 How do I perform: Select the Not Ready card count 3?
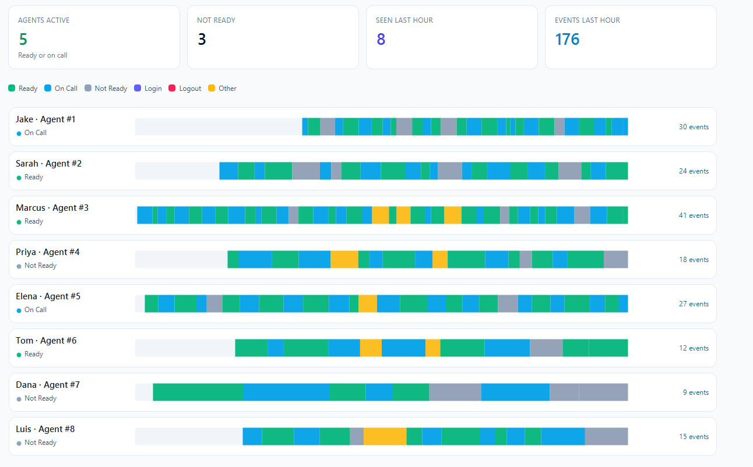coord(202,39)
